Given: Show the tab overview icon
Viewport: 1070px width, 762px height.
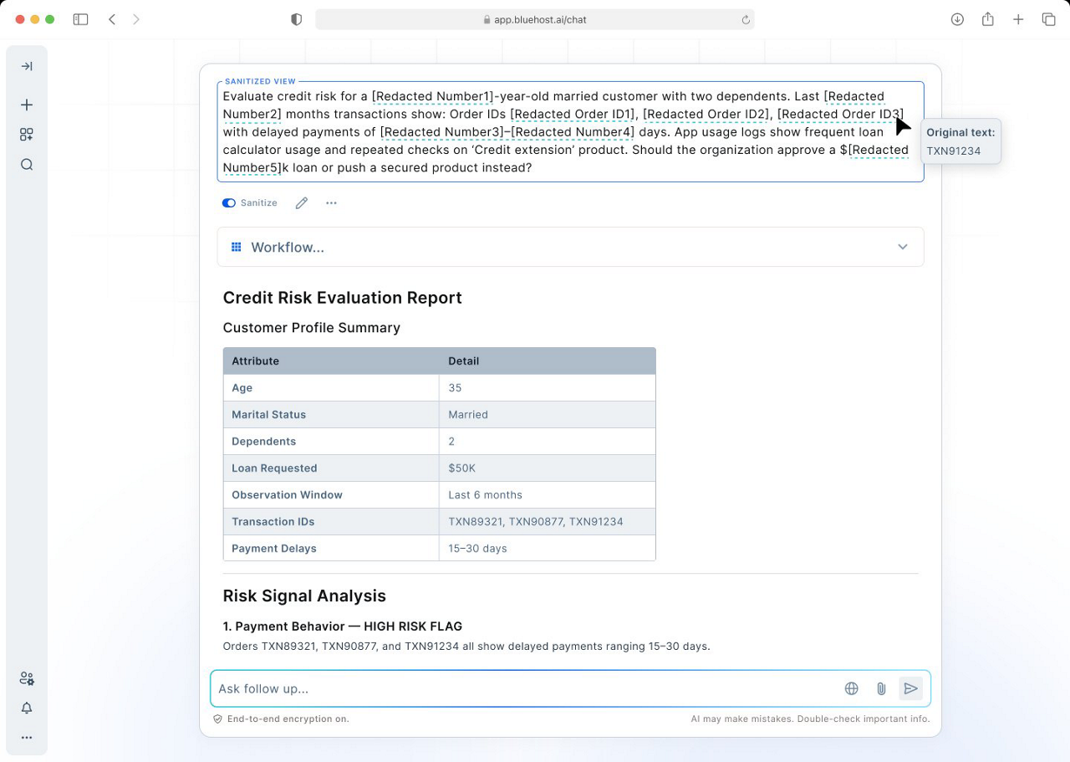Looking at the screenshot, I should pyautogui.click(x=1048, y=19).
